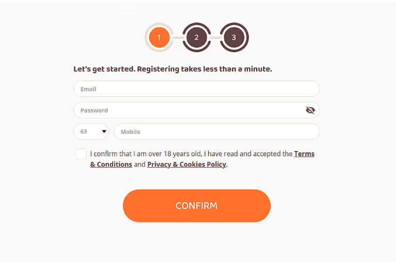Tick the over-18 confirmation checkbox
The width and height of the screenshot is (396, 262).
click(81, 154)
